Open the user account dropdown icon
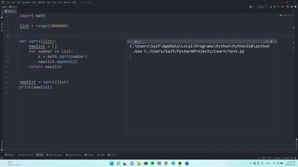Screen dimensions: 298x167 [251, 7]
